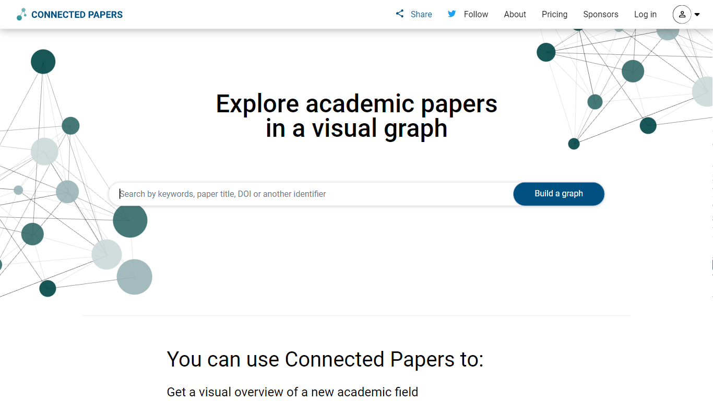Go to the Pricing page

(x=554, y=15)
